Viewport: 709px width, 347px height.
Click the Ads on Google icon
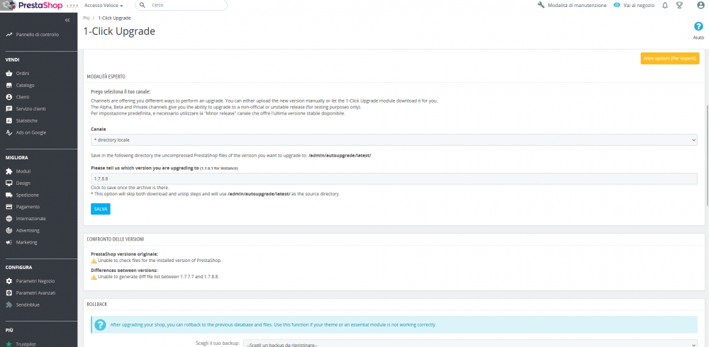coord(9,132)
